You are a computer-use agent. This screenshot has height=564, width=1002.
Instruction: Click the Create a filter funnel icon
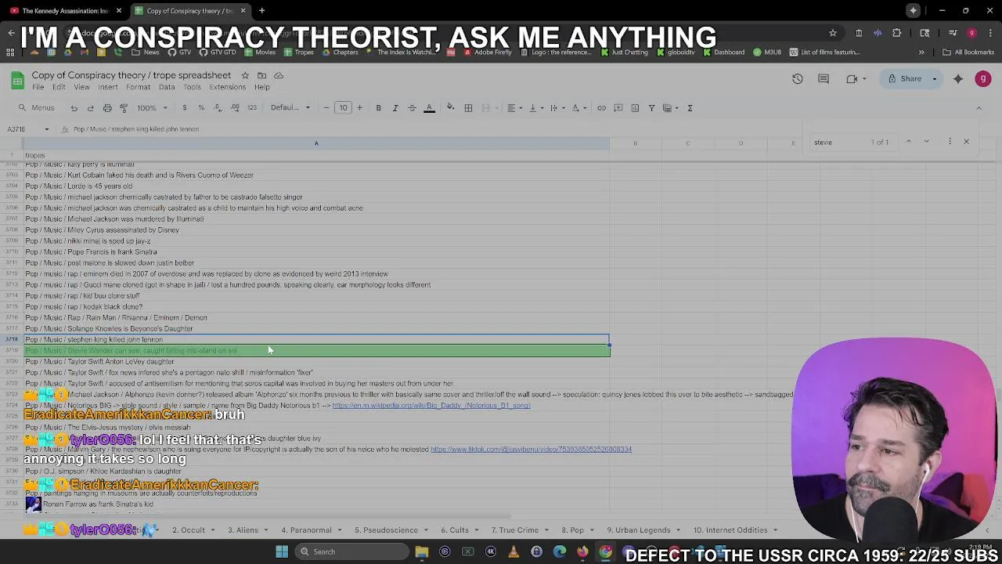651,108
